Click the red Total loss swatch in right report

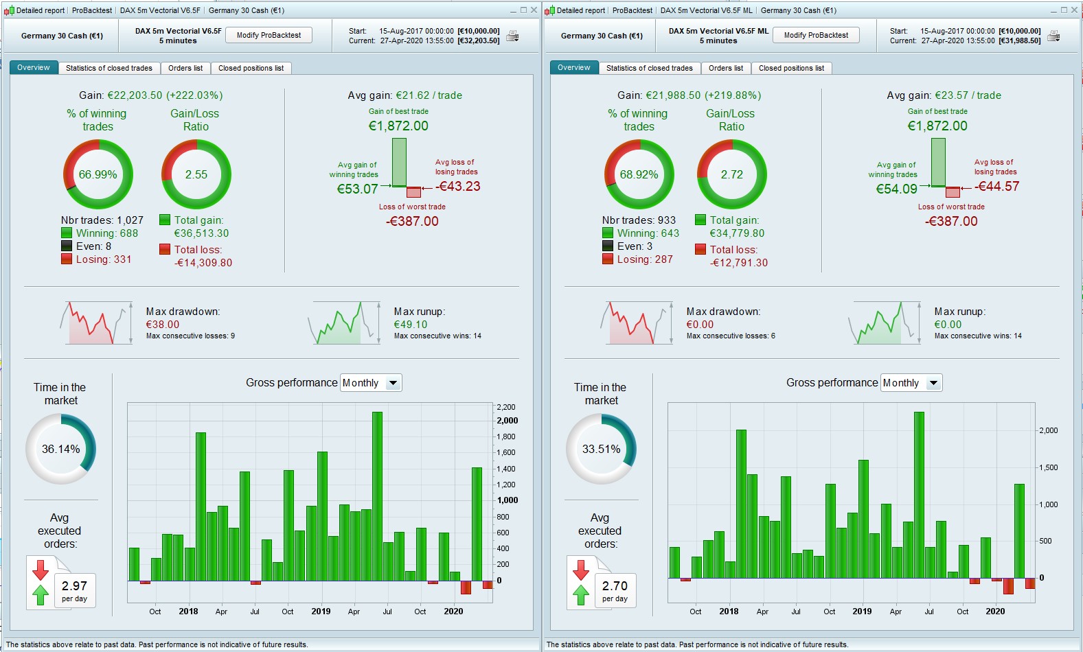coord(700,249)
